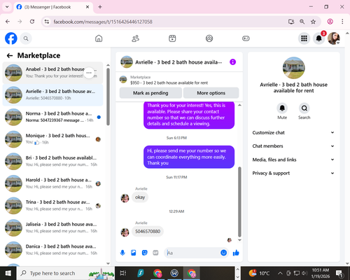Open Norma conversation in list
This screenshot has width=350, height=280.
(x=52, y=117)
